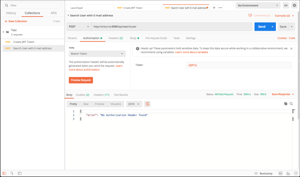Image resolution: width=300 pixels, height=177 pixels.
Task: Toggle sidebar icon in bottom-left status bar
Action: [x=4, y=173]
